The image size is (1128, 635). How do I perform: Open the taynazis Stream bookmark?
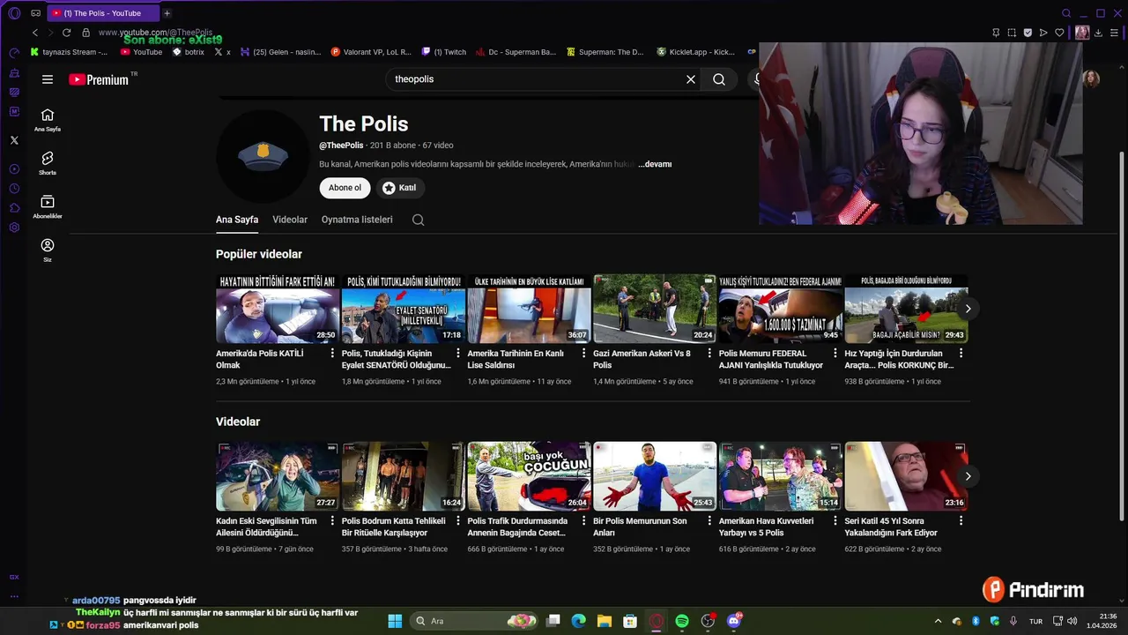(69, 52)
